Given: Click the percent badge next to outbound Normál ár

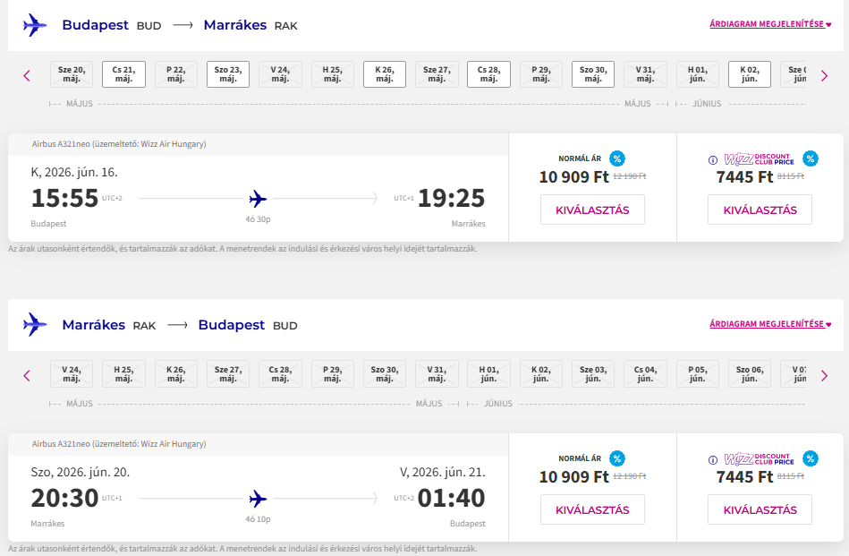Looking at the screenshot, I should 617,158.
